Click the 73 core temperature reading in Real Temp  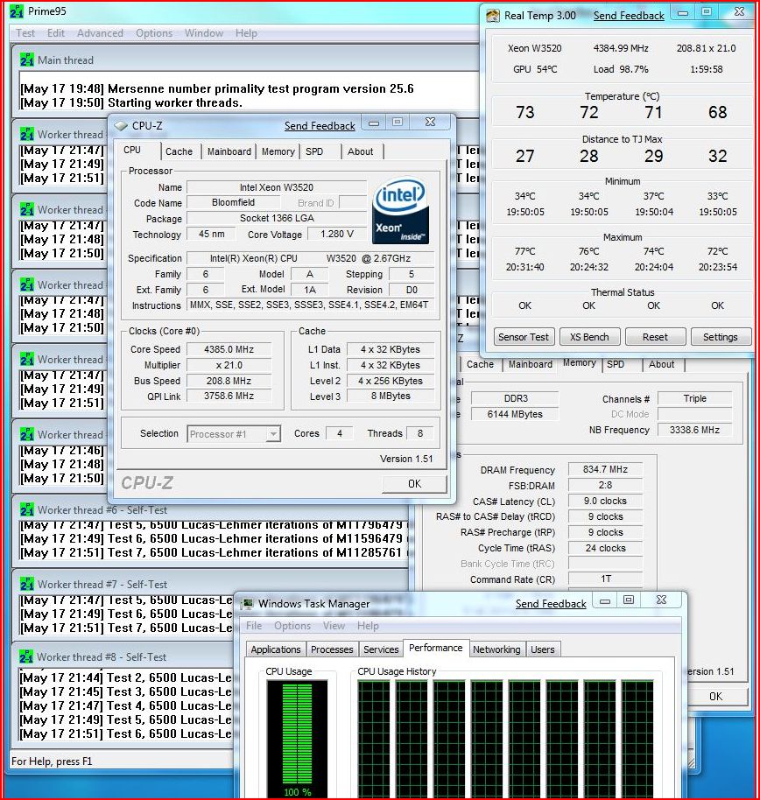point(525,112)
